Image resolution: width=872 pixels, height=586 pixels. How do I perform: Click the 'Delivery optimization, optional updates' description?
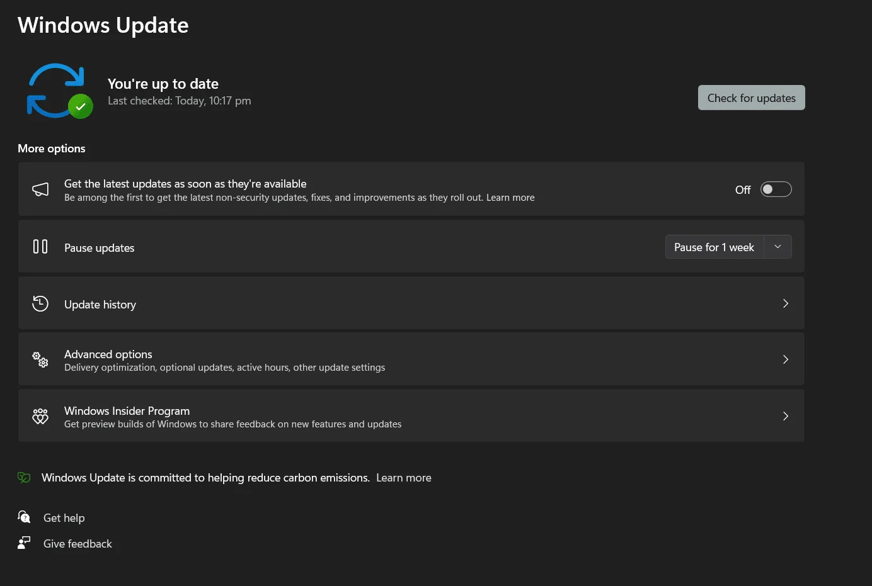pyautogui.click(x=224, y=368)
